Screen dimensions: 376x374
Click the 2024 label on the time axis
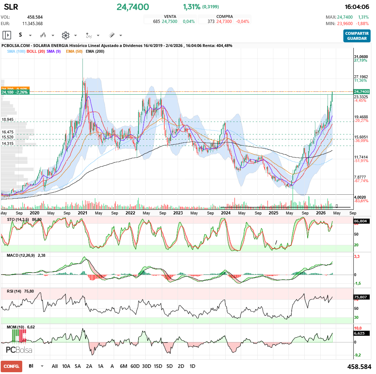(x=226, y=213)
